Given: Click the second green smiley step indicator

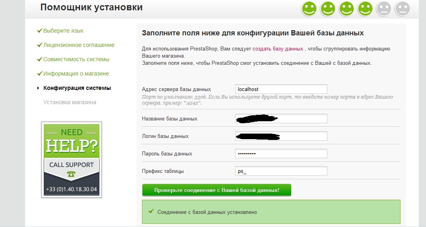Looking at the screenshot, I should (328, 9).
